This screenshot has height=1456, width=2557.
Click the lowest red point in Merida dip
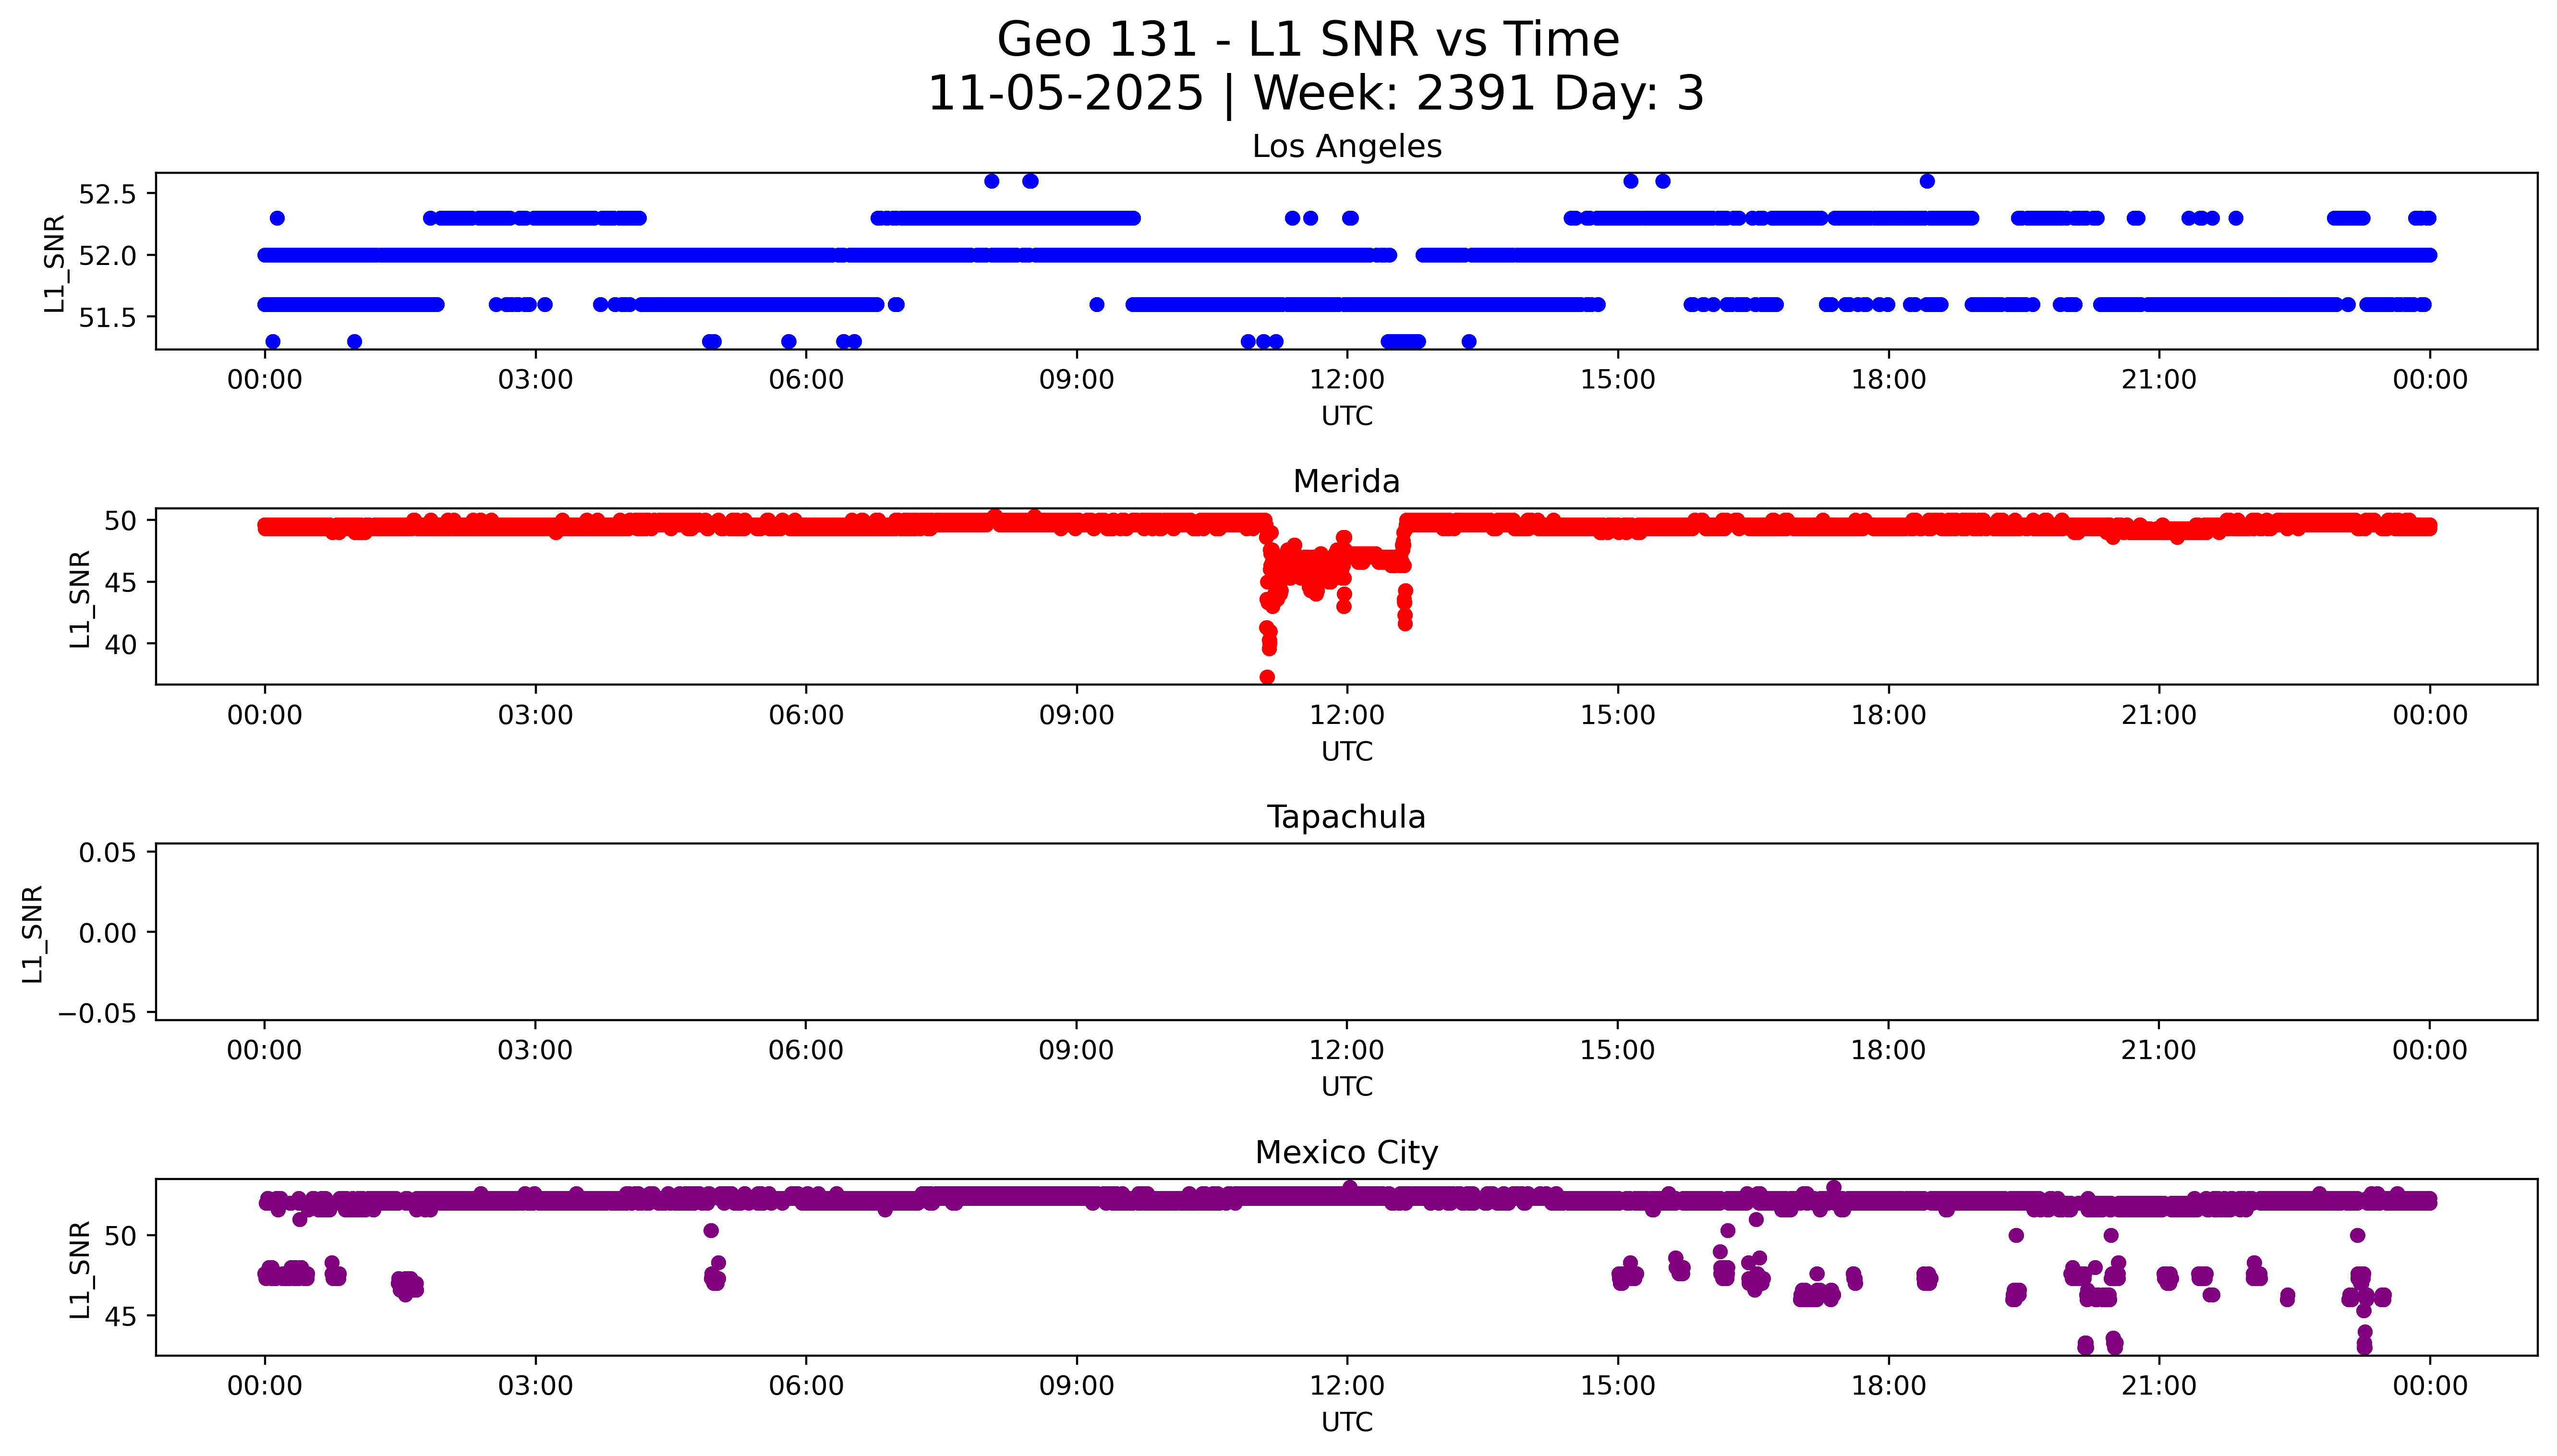(x=1267, y=677)
